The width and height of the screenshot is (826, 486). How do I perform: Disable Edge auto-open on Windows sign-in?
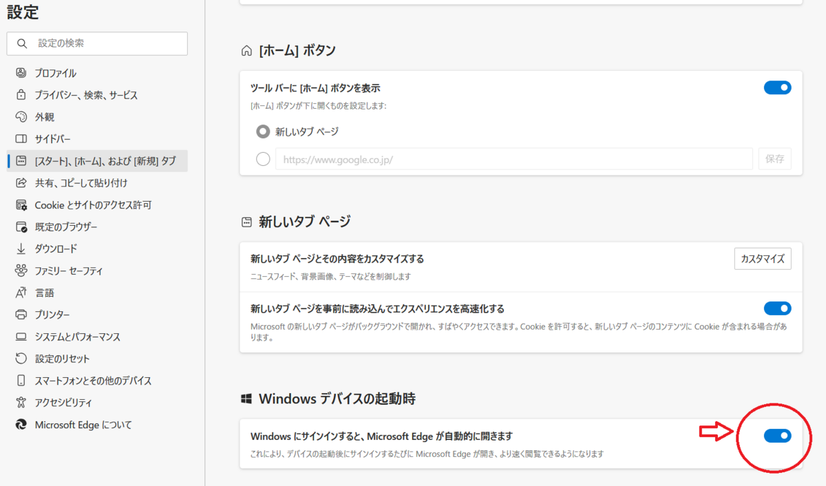click(777, 436)
